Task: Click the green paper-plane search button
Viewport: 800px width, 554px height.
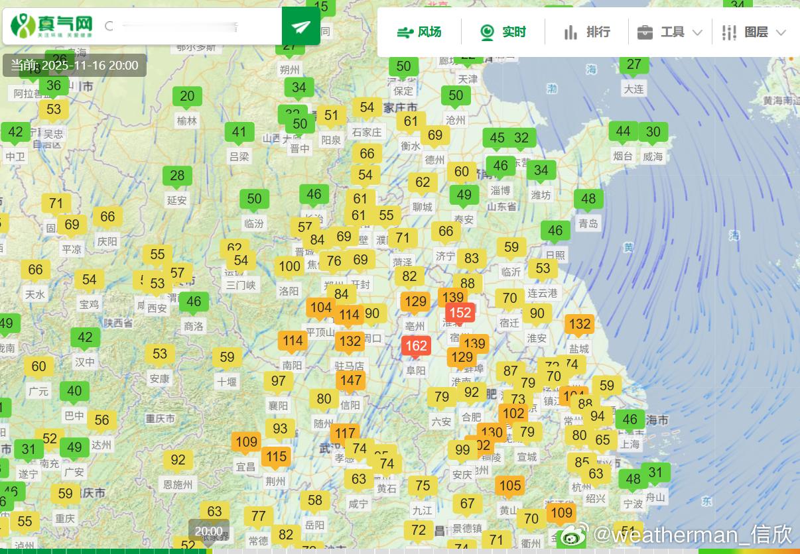Action: [301, 27]
